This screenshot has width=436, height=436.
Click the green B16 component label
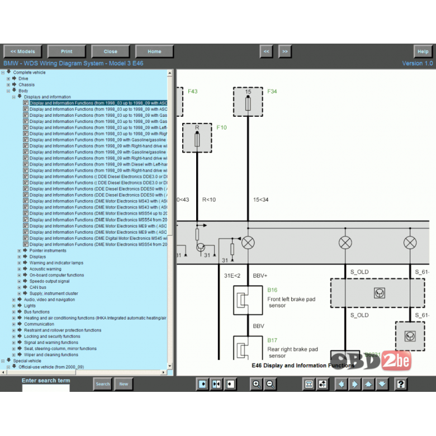[272, 290]
